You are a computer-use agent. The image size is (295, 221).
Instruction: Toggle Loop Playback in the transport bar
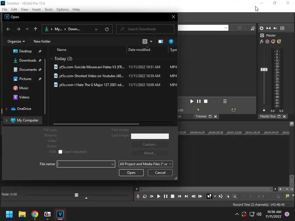pyautogui.click(x=145, y=196)
